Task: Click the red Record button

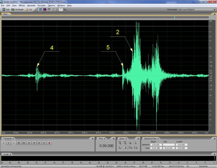Action: tap(49, 143)
